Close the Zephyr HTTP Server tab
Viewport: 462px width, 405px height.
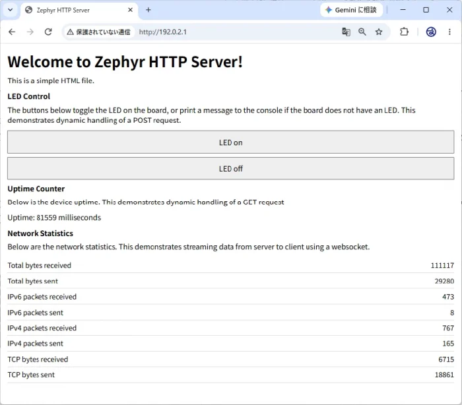pyautogui.click(x=130, y=10)
